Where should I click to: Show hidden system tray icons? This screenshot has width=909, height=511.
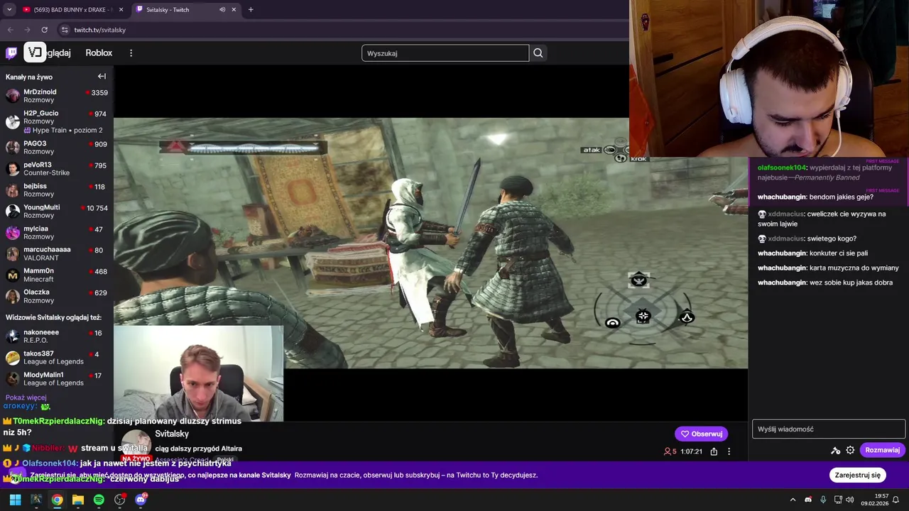793,500
